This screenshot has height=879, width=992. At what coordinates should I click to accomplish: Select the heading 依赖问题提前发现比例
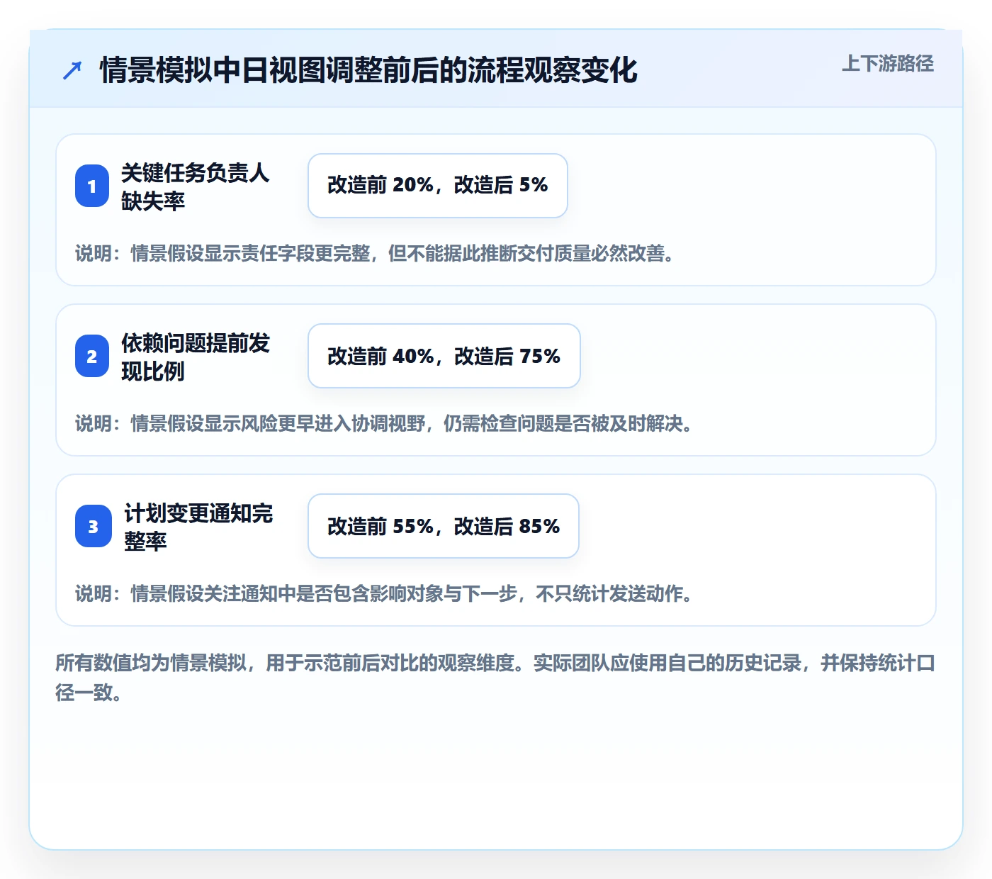(x=196, y=357)
